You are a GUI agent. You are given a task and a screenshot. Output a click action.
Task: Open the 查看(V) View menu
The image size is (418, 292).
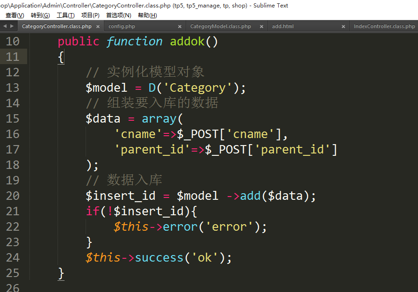pyautogui.click(x=14, y=15)
